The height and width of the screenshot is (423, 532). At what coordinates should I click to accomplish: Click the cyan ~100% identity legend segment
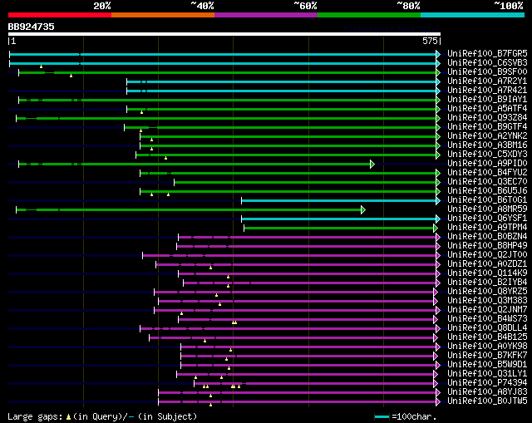tap(473, 15)
